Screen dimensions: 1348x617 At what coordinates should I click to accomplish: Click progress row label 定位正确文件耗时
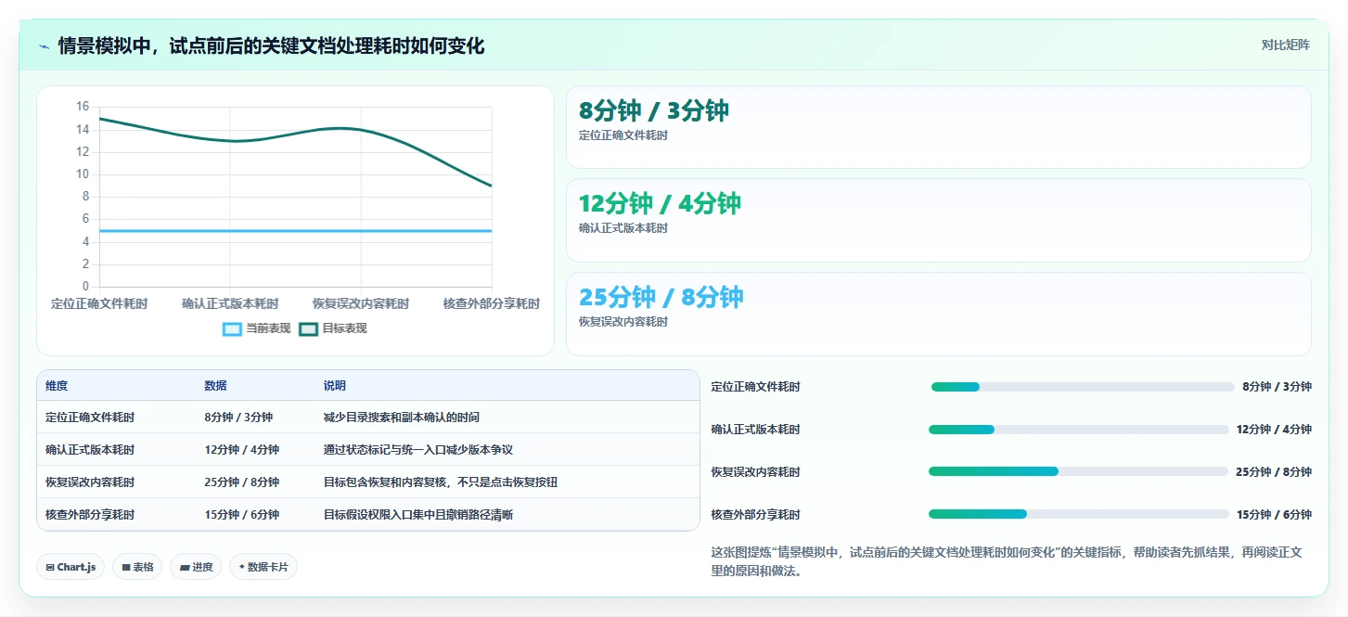click(x=755, y=387)
